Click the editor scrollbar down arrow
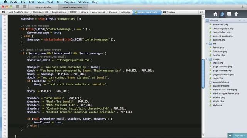The image size is (247, 138). click(x=203, y=136)
